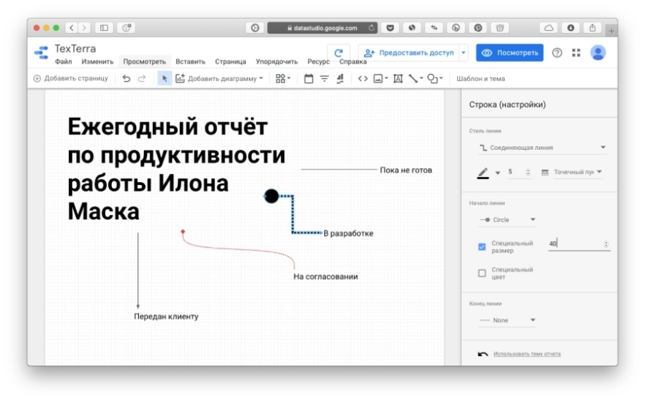The width and height of the screenshot is (645, 402).
Task: Open the Справка menu
Action: tap(353, 61)
